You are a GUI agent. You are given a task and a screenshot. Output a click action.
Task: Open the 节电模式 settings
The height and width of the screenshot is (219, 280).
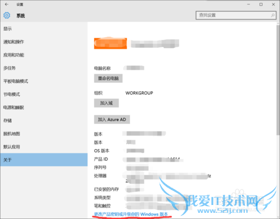point(44,94)
